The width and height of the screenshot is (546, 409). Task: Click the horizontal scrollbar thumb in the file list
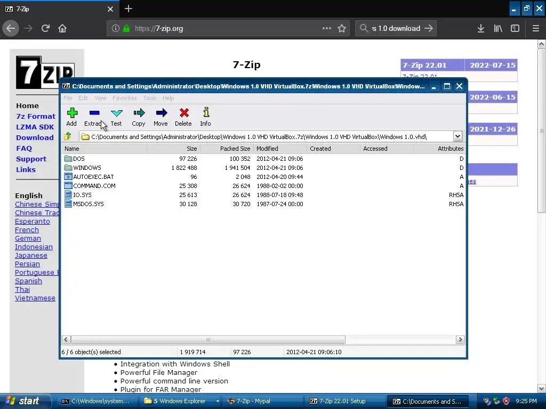(x=208, y=340)
